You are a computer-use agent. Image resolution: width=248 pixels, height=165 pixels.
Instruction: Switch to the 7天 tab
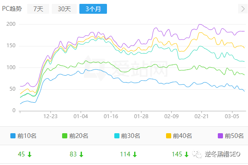pos(38,9)
